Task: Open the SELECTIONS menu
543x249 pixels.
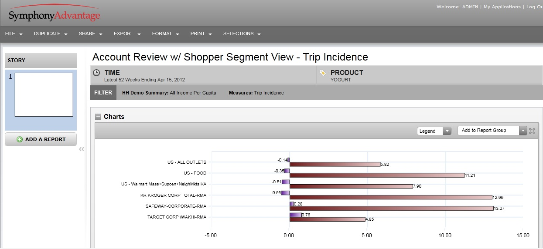Action: point(242,34)
